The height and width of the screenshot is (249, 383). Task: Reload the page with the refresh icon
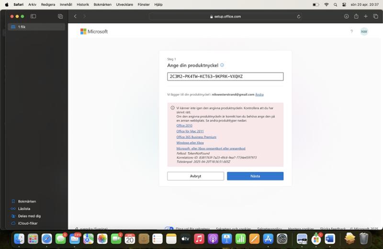(x=298, y=17)
